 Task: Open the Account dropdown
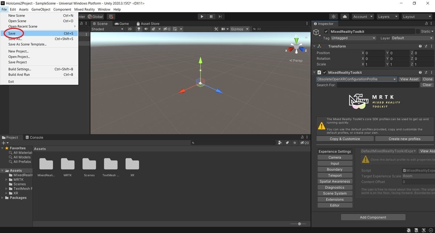click(x=362, y=17)
